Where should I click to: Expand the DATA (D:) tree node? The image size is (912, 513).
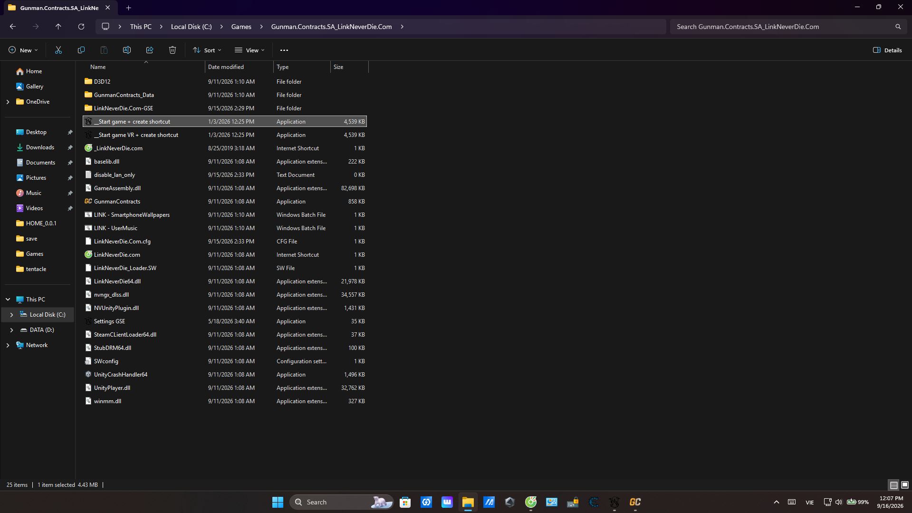click(x=11, y=330)
